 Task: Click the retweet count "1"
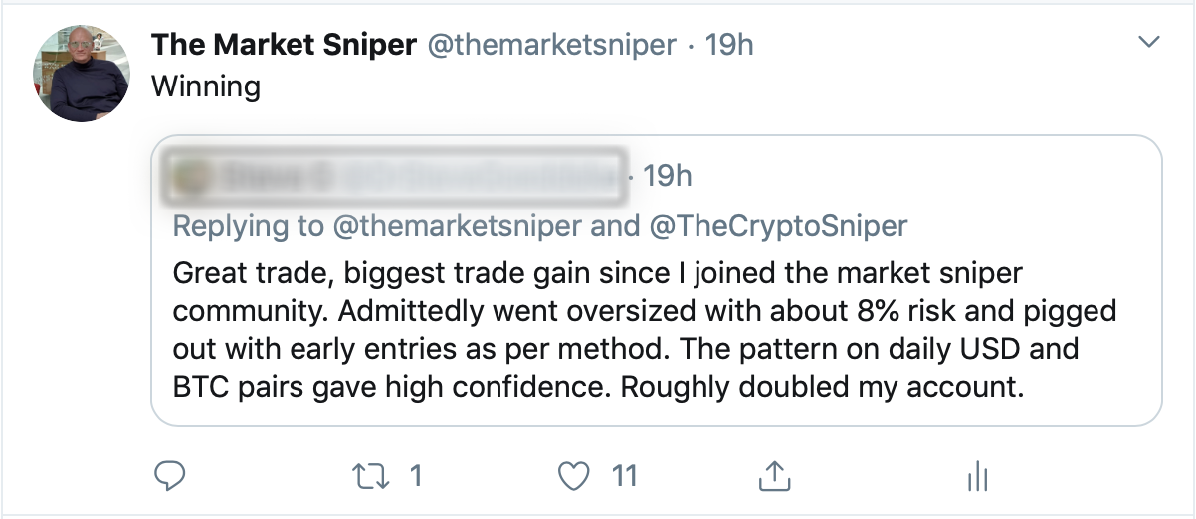(x=416, y=477)
